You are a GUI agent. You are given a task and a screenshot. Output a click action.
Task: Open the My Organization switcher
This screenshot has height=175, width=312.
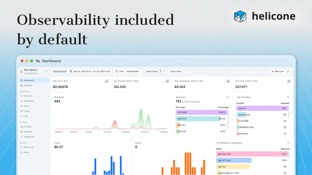[31, 71]
